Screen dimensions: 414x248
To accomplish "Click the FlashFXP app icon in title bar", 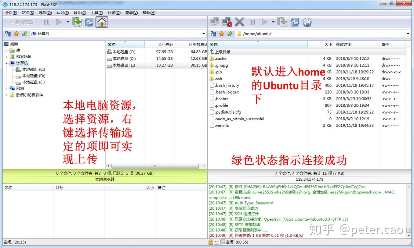I will [5, 5].
